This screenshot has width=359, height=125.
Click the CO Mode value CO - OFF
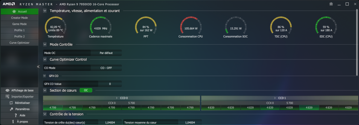[x=106, y=68]
